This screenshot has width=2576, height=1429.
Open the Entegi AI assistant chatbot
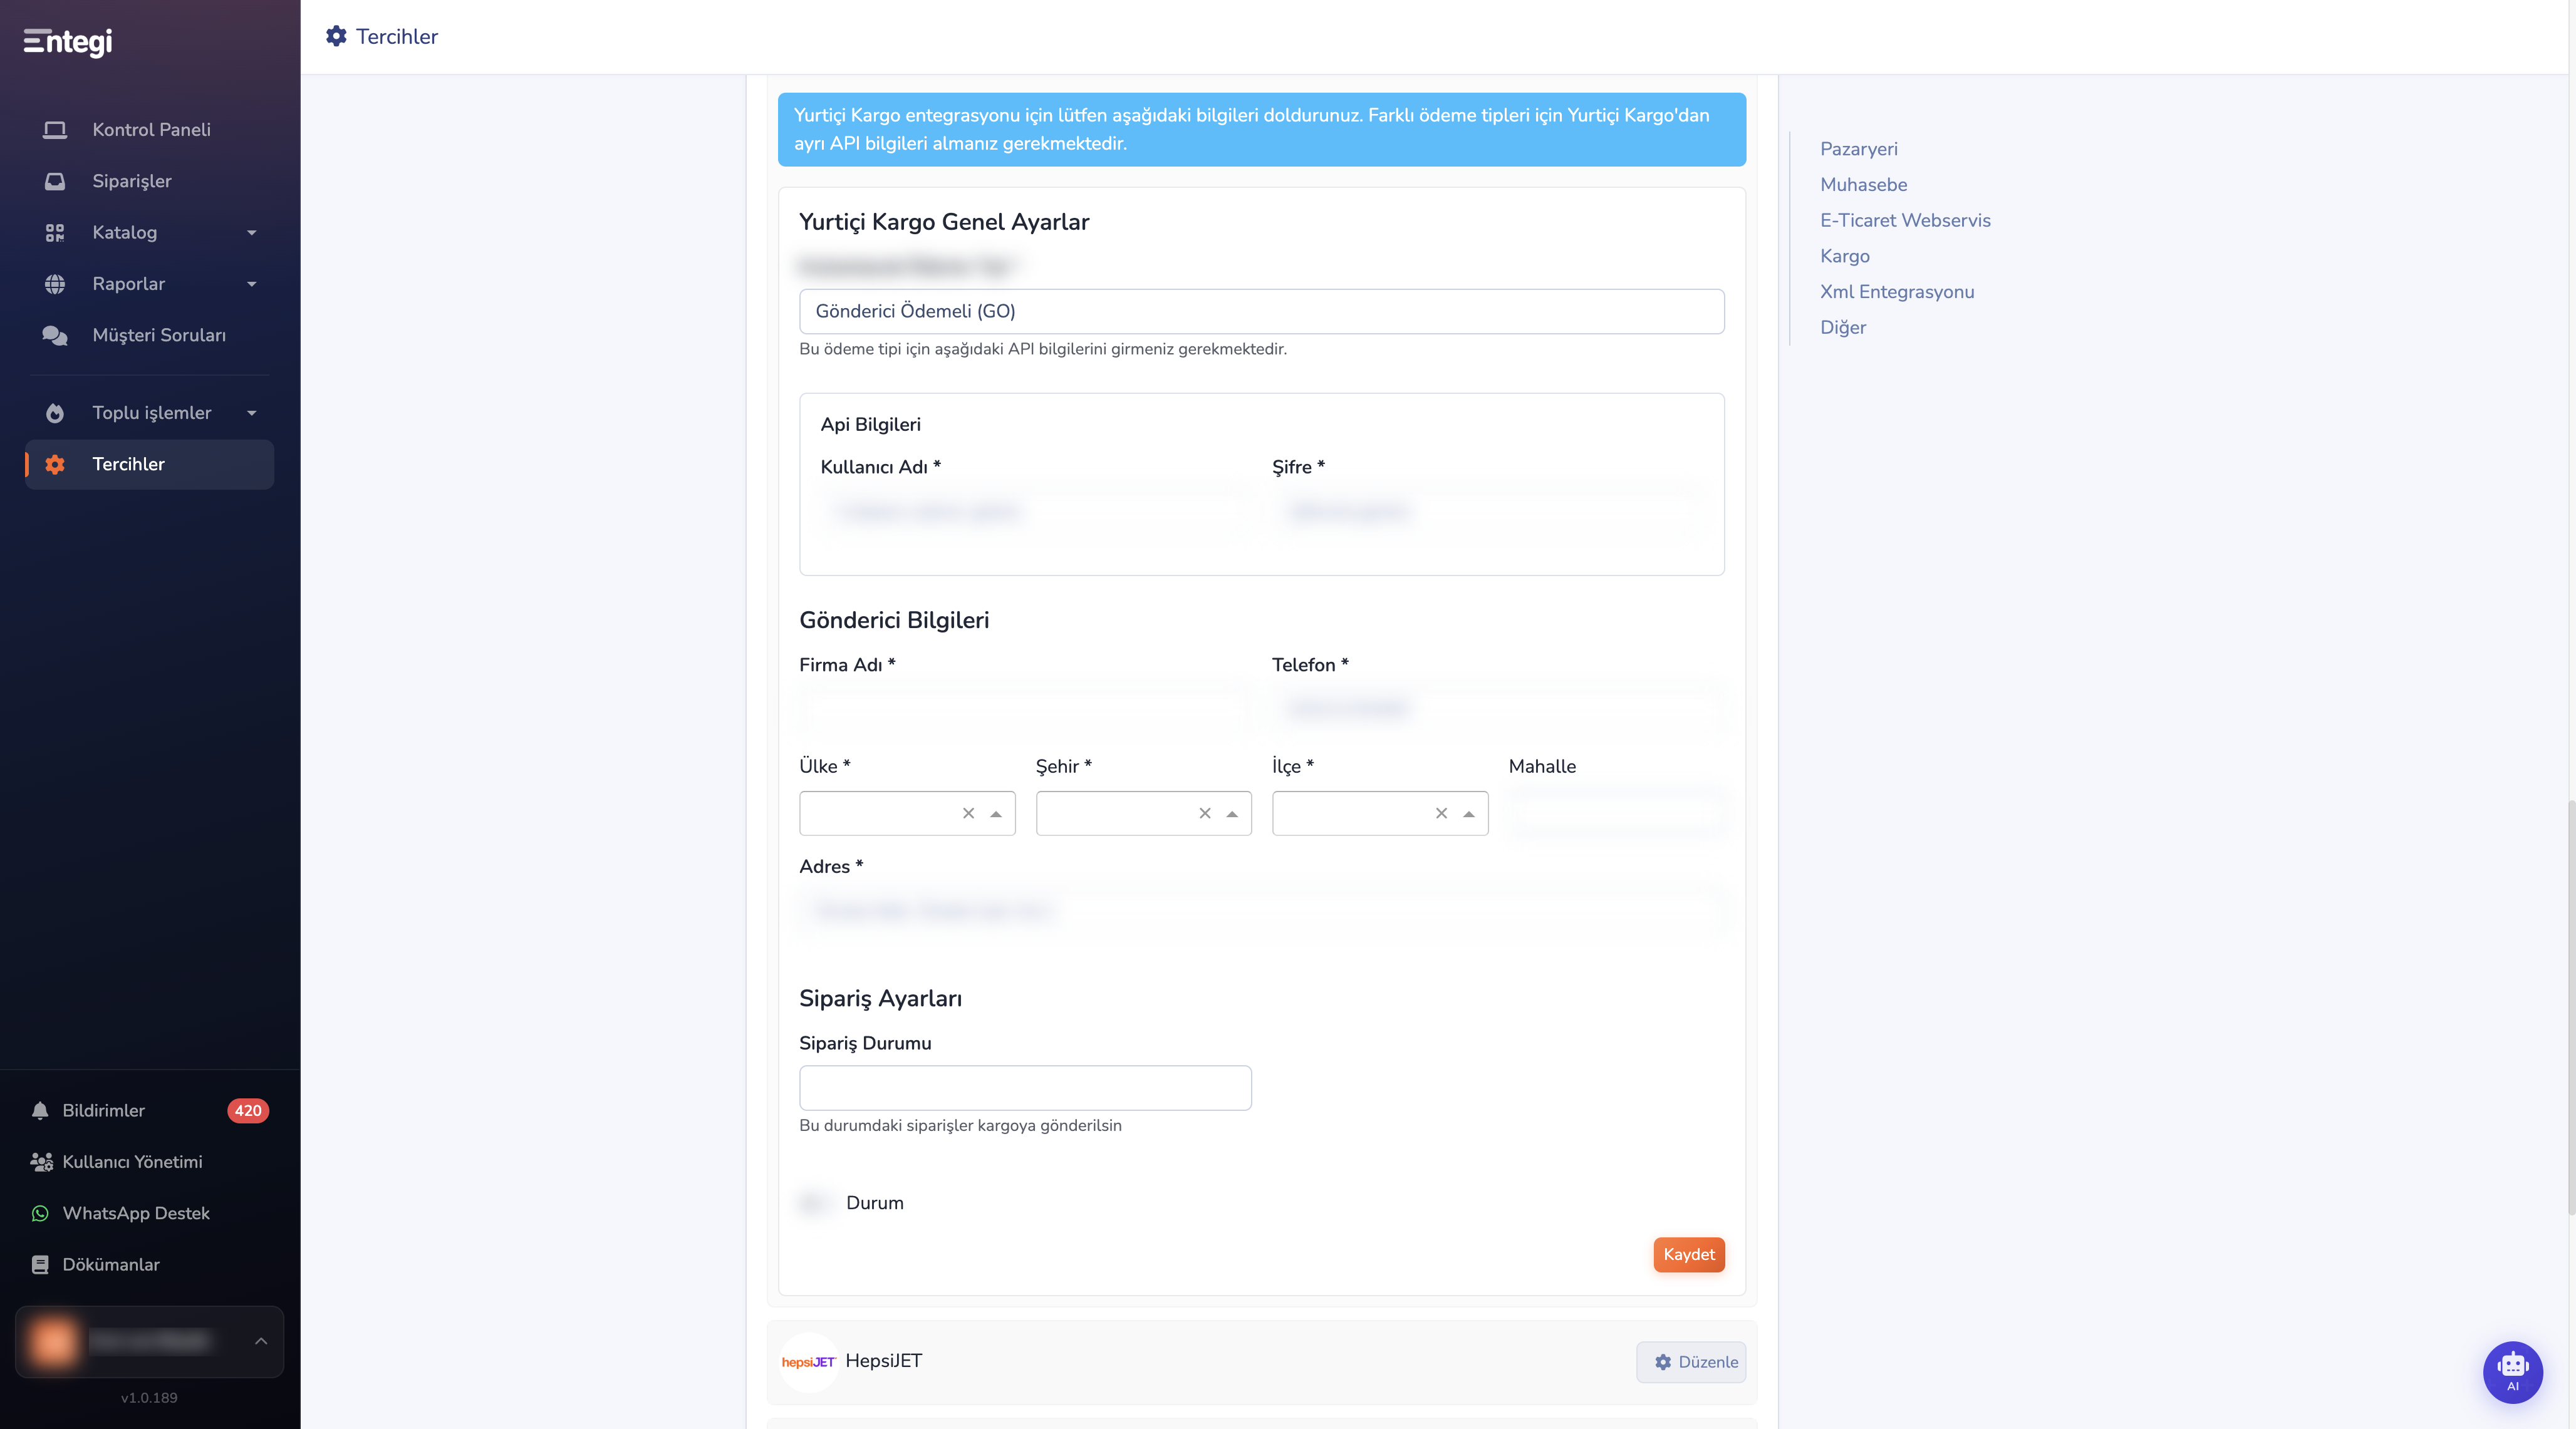pyautogui.click(x=2512, y=1372)
